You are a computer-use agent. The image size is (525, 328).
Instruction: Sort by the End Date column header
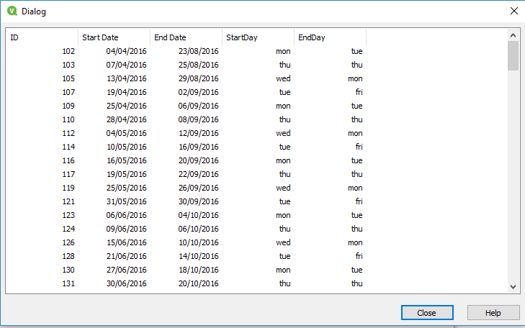(x=186, y=37)
